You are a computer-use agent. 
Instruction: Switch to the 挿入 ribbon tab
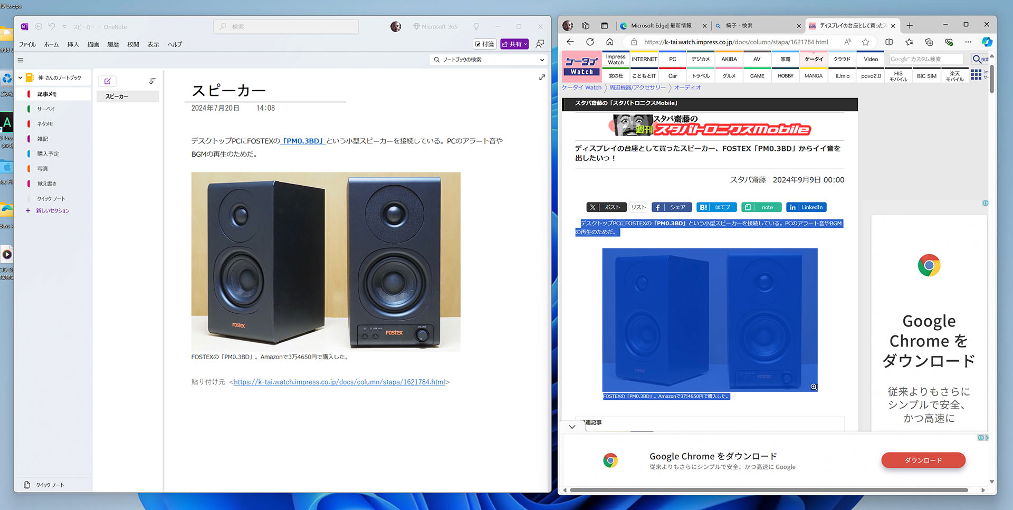(72, 44)
